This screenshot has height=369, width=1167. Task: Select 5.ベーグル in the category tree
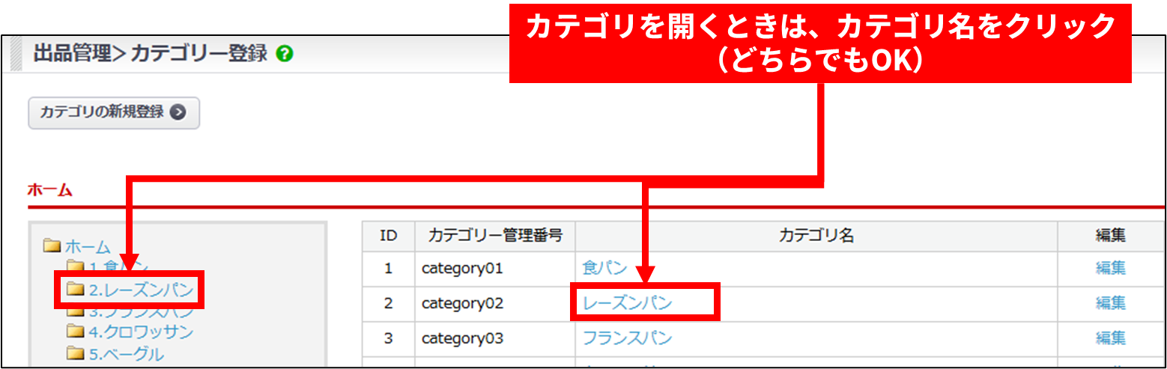[x=126, y=353]
